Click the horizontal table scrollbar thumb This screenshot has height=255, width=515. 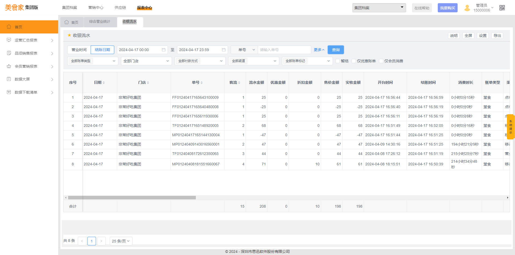pyautogui.click(x=132, y=198)
